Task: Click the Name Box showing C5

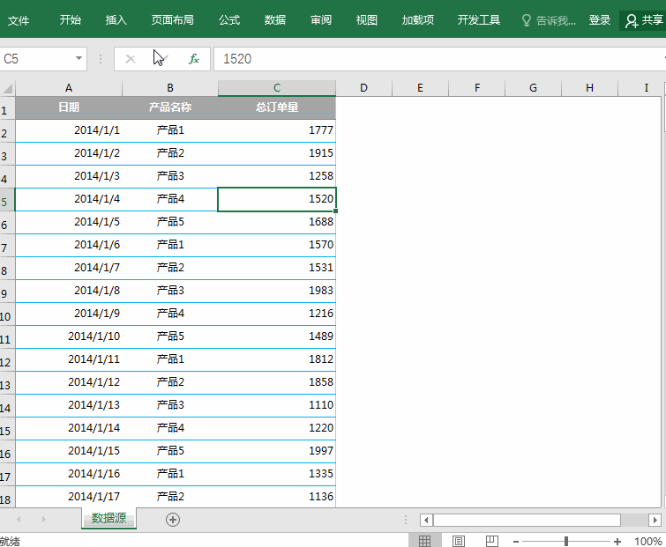Action: coord(37,58)
